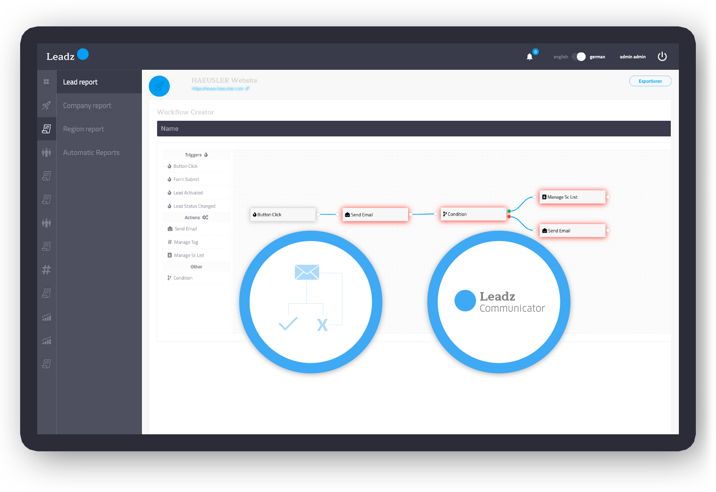Click the HAEUSLER Website title
Viewport: 716px width, 492px height.
pos(224,81)
